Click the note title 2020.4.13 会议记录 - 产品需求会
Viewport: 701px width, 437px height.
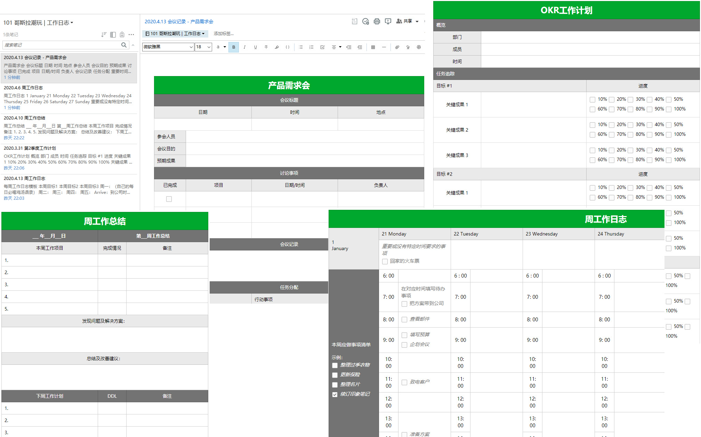pos(179,22)
